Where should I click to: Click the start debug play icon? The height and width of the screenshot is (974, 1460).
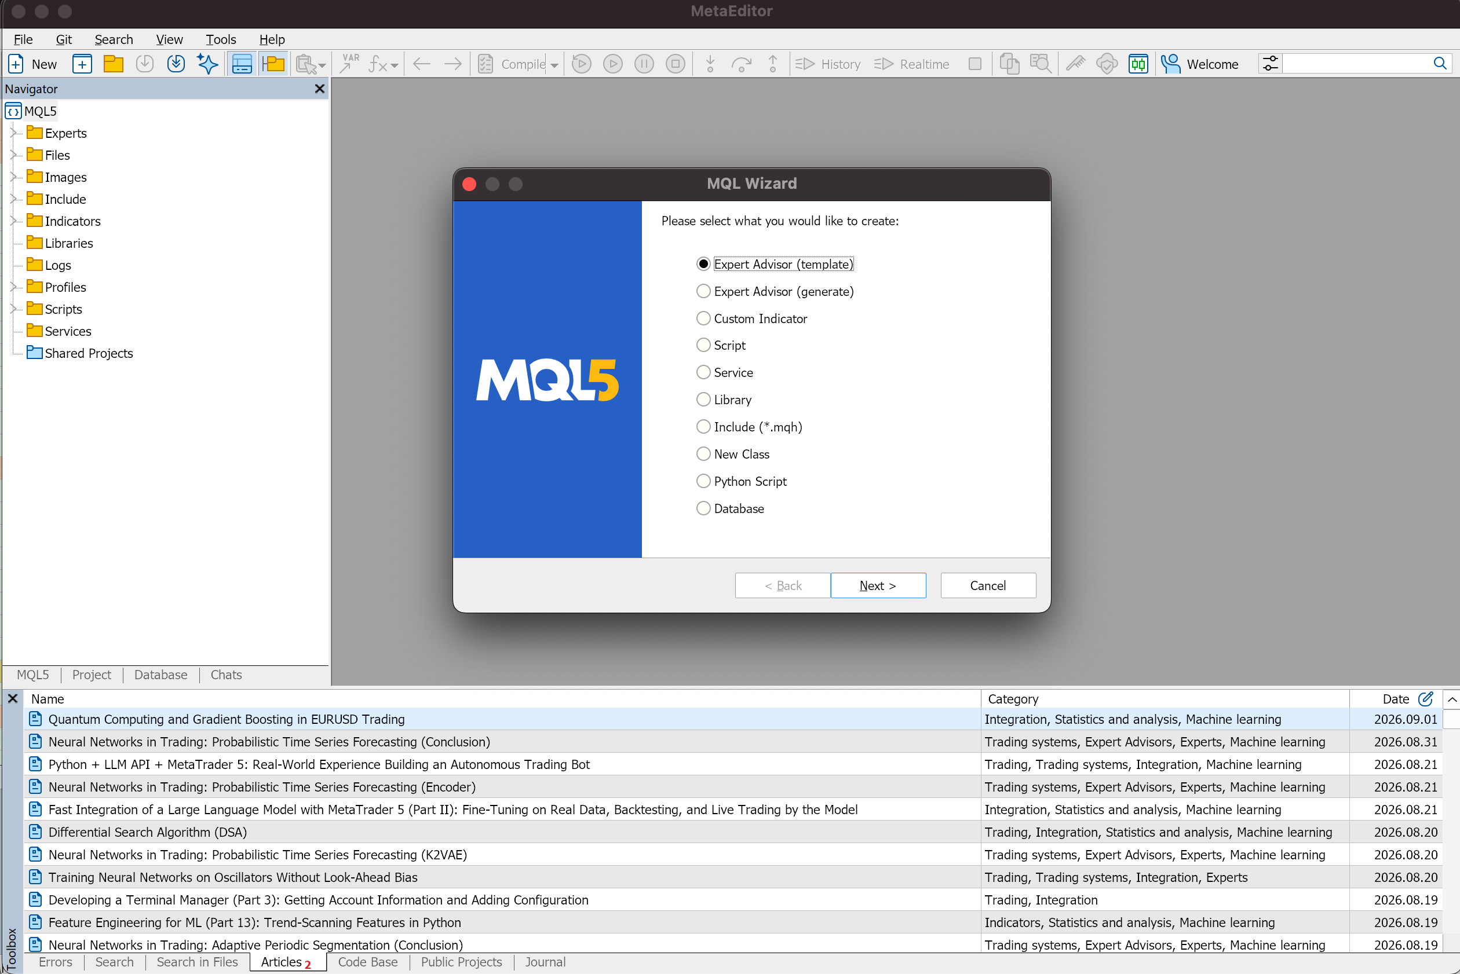point(613,64)
